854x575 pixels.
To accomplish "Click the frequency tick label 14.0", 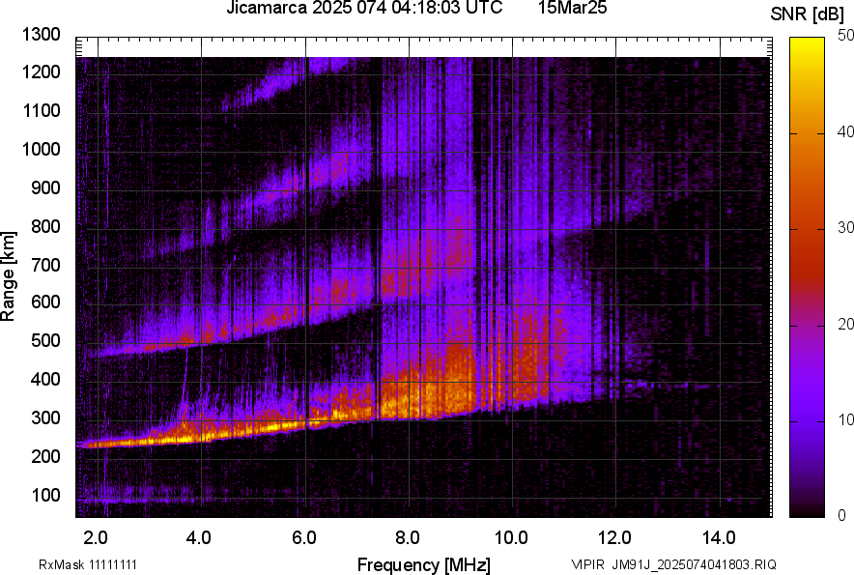I will click(719, 538).
